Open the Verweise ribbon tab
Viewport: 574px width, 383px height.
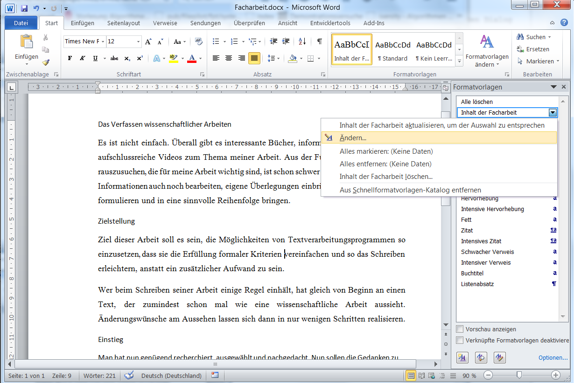pos(165,23)
